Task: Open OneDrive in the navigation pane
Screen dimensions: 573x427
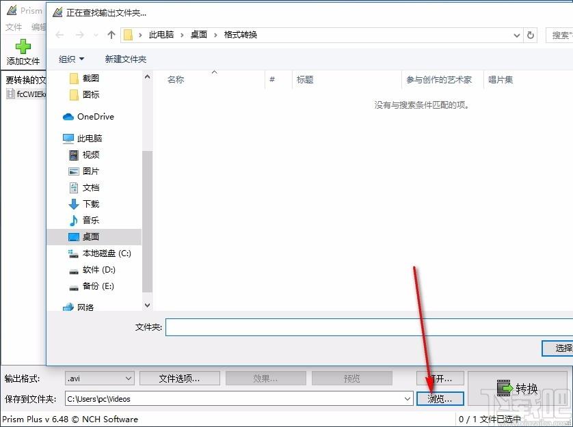Action: click(x=88, y=117)
